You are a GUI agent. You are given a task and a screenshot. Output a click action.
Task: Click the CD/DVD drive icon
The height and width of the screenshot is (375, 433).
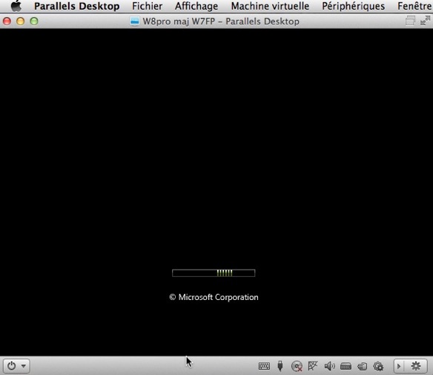tap(297, 366)
